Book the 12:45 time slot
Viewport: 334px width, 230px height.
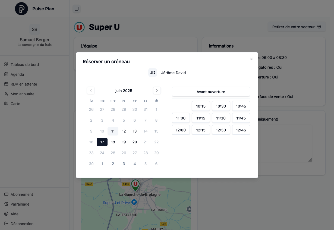pos(241,130)
